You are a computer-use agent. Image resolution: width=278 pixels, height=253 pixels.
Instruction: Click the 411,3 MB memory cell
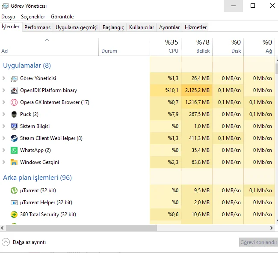click(x=197, y=138)
